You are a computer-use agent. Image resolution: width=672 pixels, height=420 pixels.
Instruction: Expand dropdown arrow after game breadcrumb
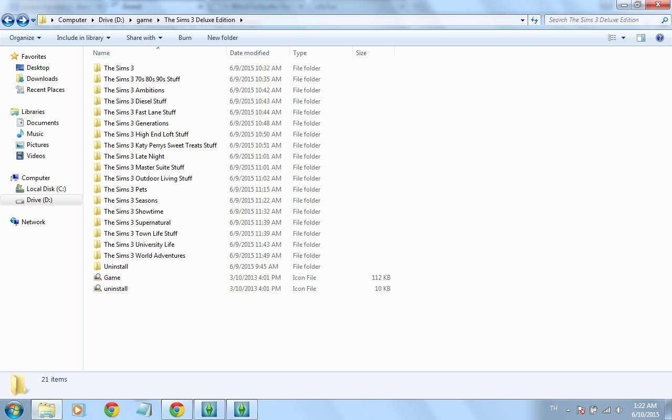[x=158, y=20]
